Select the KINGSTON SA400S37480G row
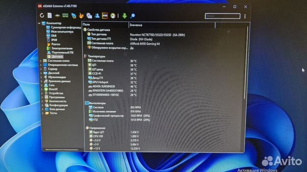This screenshot has height=172, width=307. [x=113, y=91]
